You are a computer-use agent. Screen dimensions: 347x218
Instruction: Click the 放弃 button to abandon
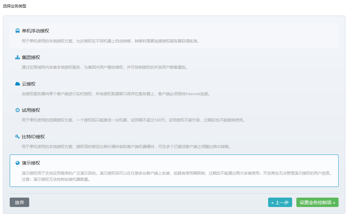(19, 202)
